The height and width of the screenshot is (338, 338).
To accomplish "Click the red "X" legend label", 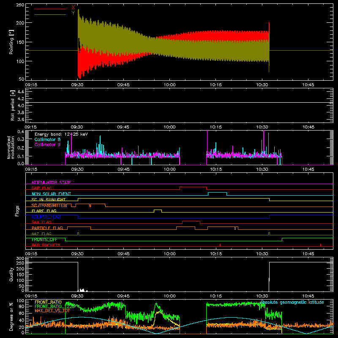I will 73,7.
